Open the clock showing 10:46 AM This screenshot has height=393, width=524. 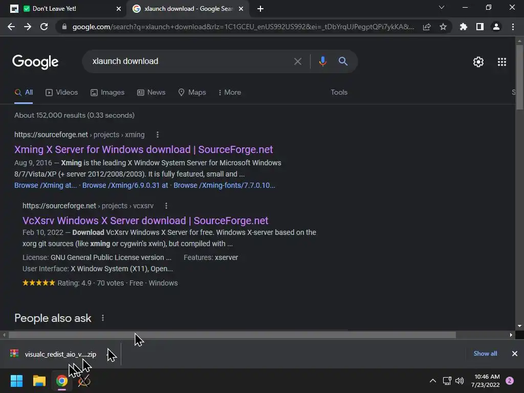[x=486, y=381]
